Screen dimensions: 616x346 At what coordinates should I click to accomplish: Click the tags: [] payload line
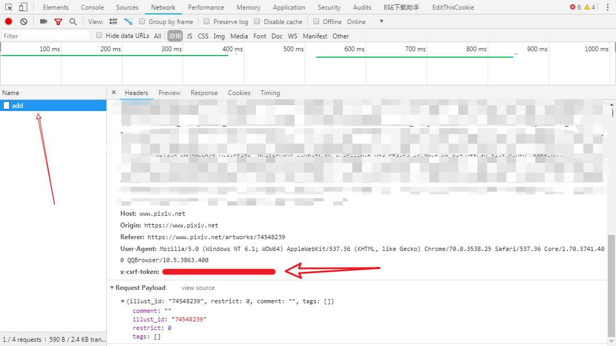[147, 336]
